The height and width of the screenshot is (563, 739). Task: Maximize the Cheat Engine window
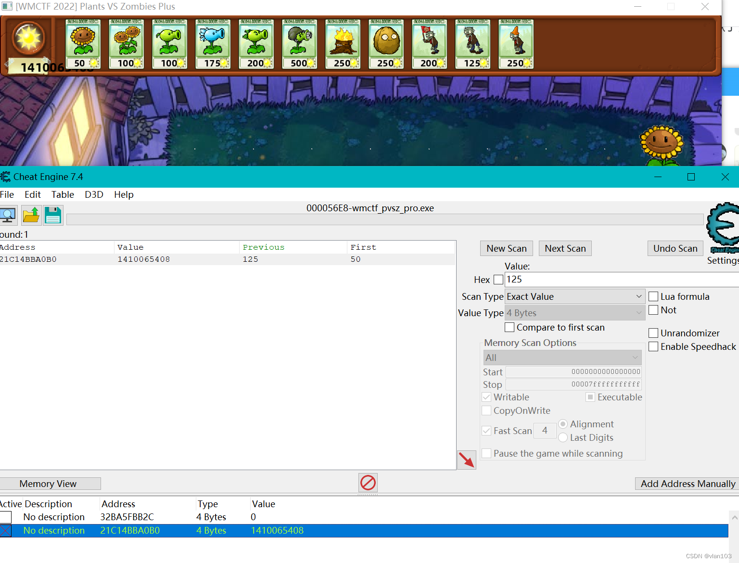click(691, 177)
